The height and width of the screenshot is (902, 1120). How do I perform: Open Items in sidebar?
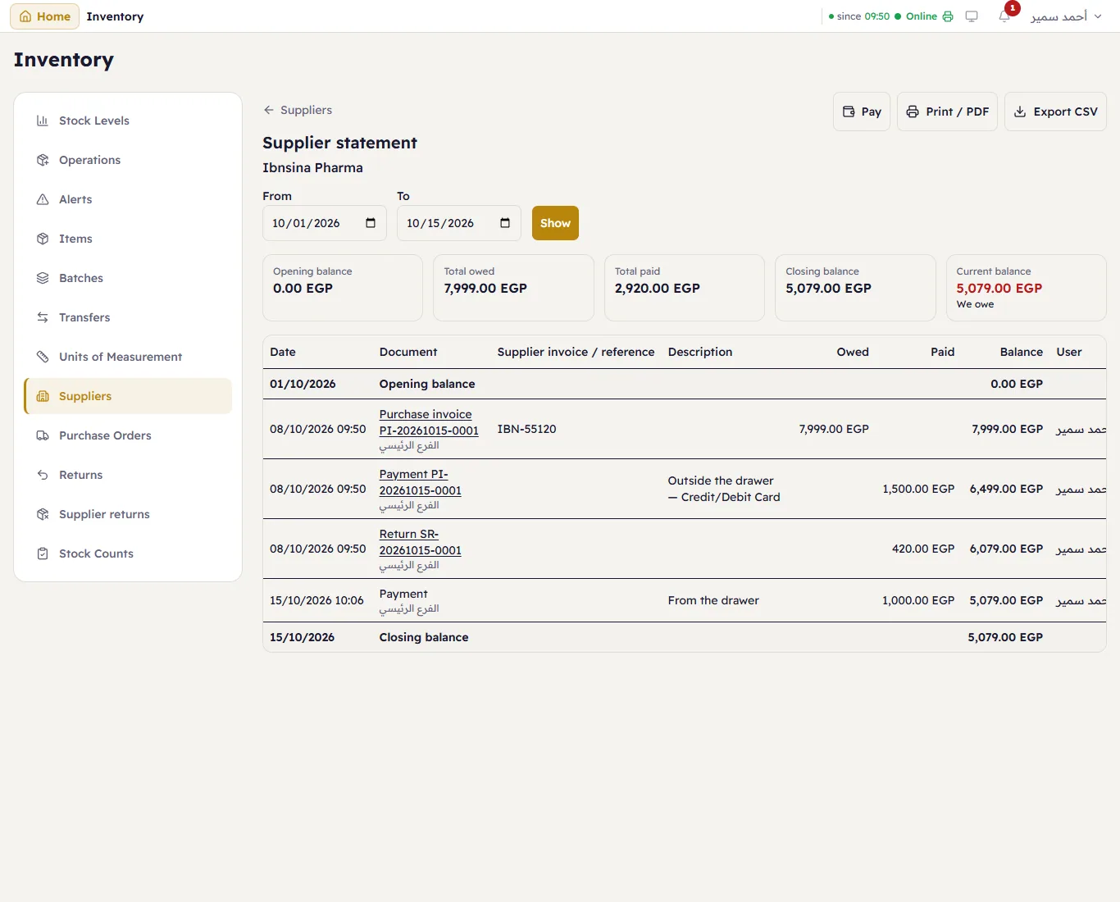[x=128, y=239]
